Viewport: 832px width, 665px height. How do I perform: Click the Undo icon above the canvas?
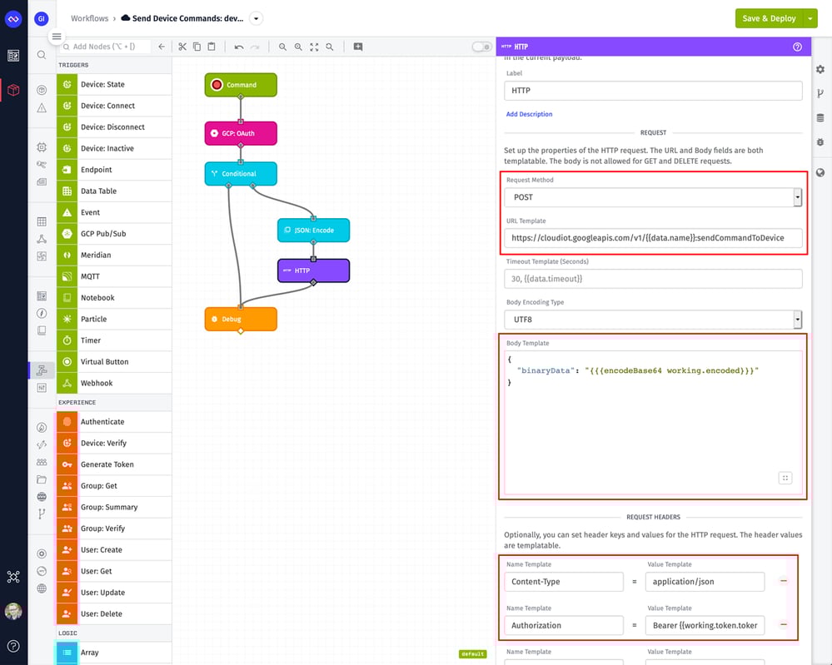(x=238, y=47)
